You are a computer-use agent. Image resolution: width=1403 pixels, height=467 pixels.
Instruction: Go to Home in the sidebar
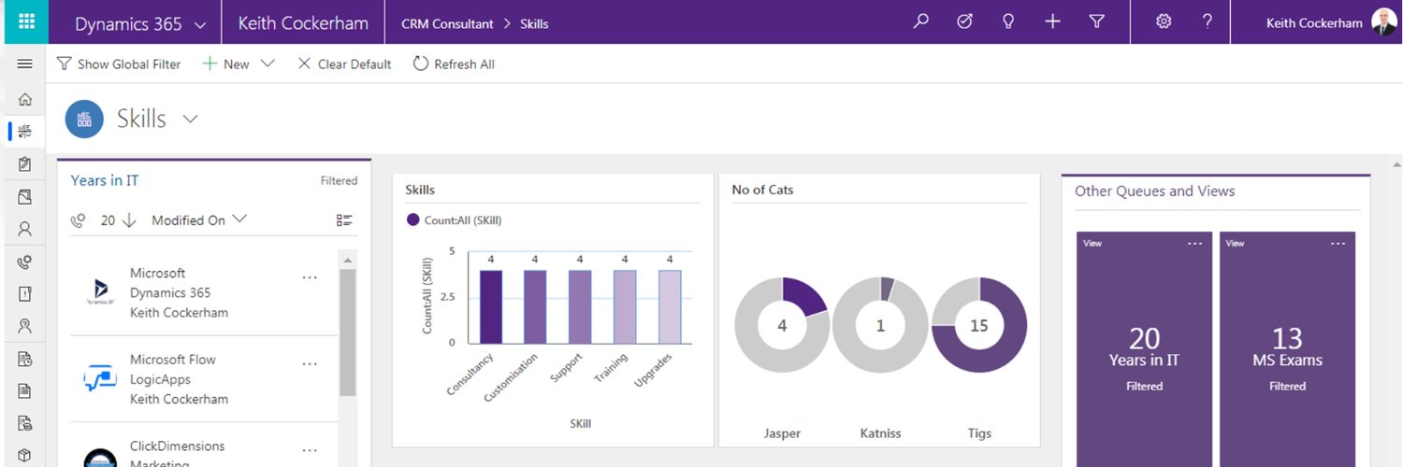[25, 99]
